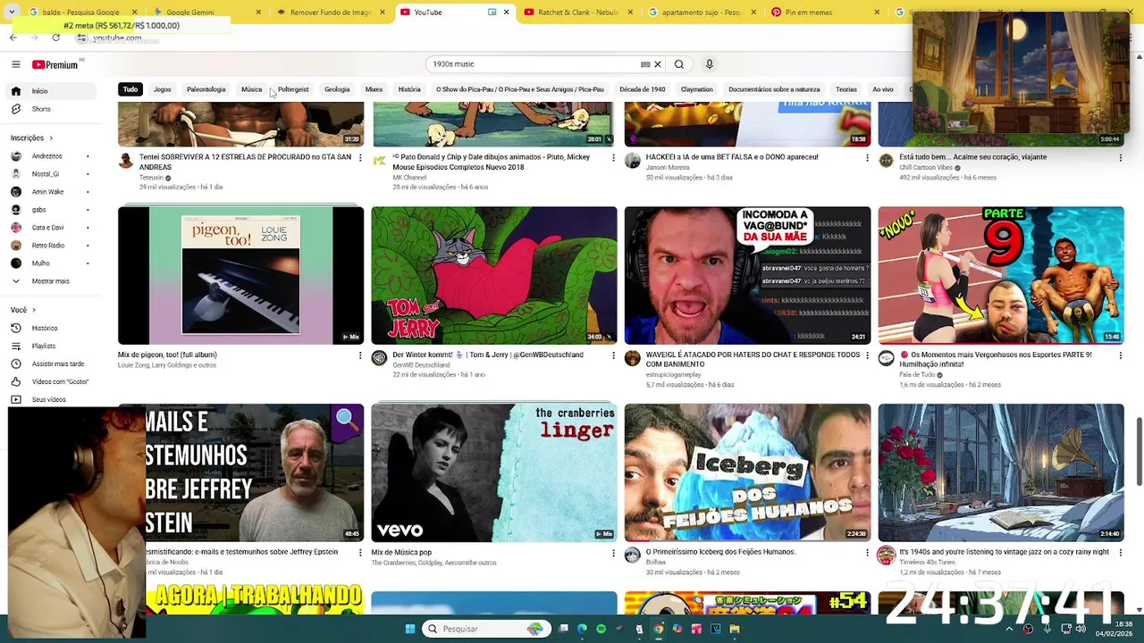Viewport: 1144px width, 643px height.
Task: Open Playlists in the sidebar
Action: click(x=50, y=346)
